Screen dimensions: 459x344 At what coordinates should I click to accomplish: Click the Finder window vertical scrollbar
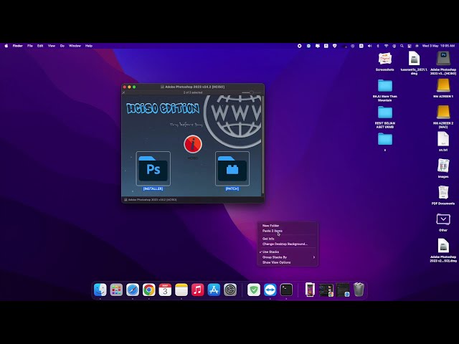(262, 145)
